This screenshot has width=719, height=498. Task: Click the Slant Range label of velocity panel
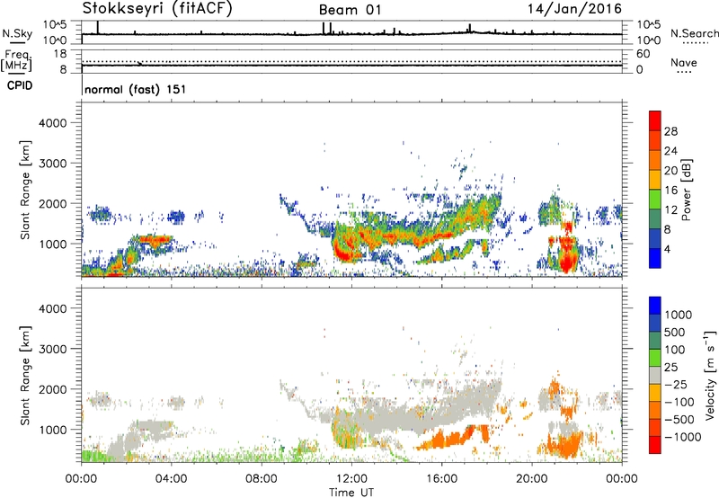[x=25, y=375]
